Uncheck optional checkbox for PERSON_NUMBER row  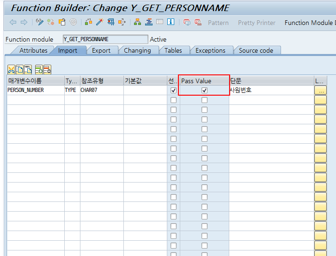[173, 91]
